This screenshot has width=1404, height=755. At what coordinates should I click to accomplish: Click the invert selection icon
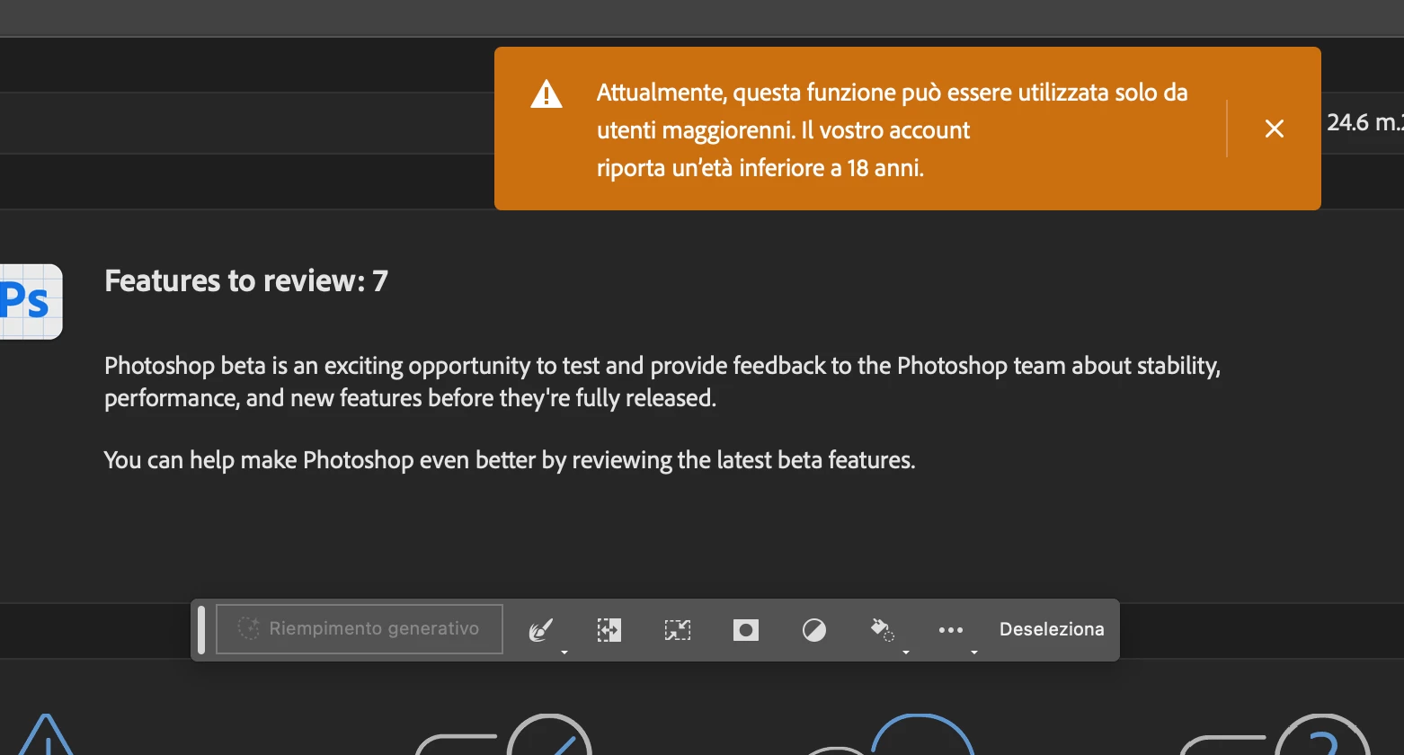[609, 630]
